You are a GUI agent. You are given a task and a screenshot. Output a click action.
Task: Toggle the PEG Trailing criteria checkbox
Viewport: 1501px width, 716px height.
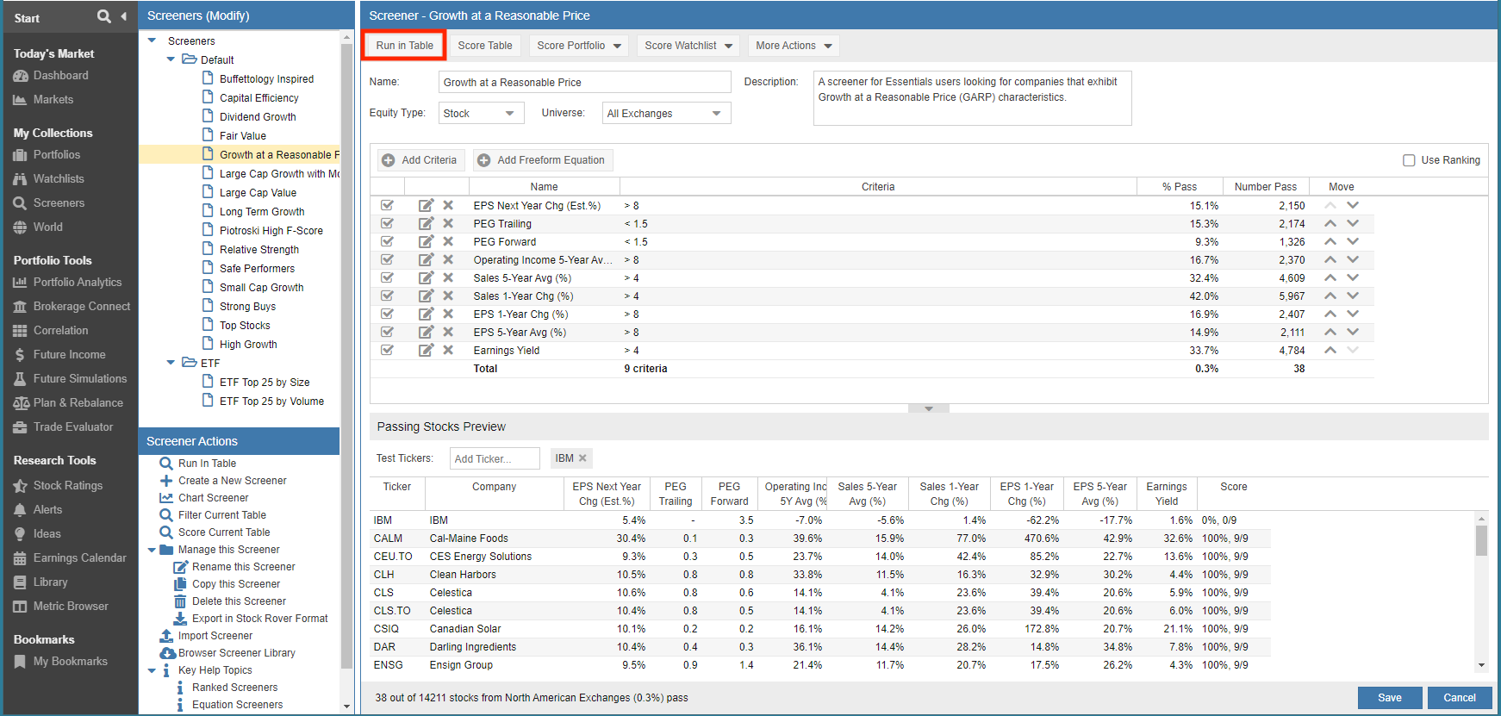click(387, 223)
